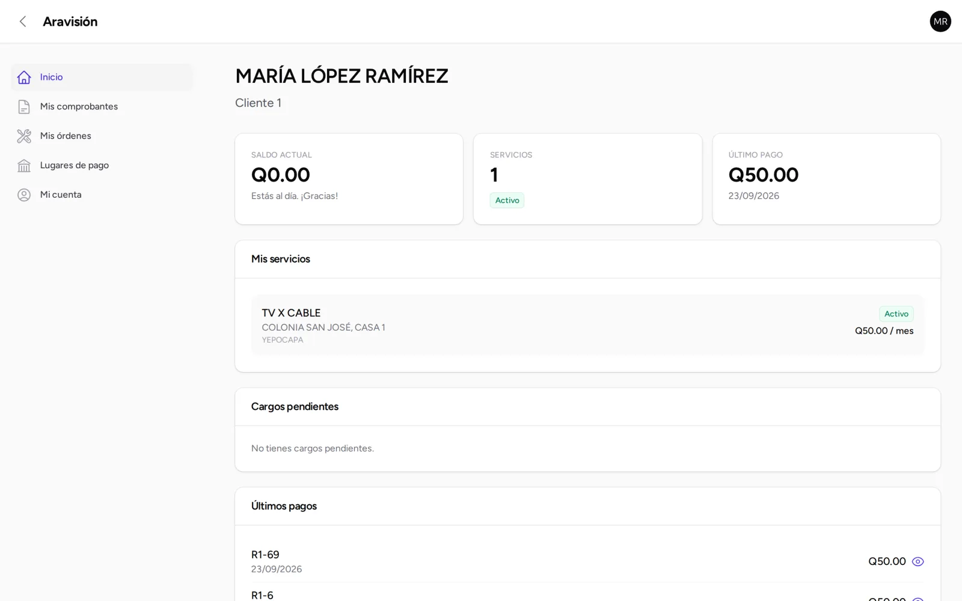The height and width of the screenshot is (601, 962).
Task: Click the Cliente 1 label
Action: pos(258,103)
